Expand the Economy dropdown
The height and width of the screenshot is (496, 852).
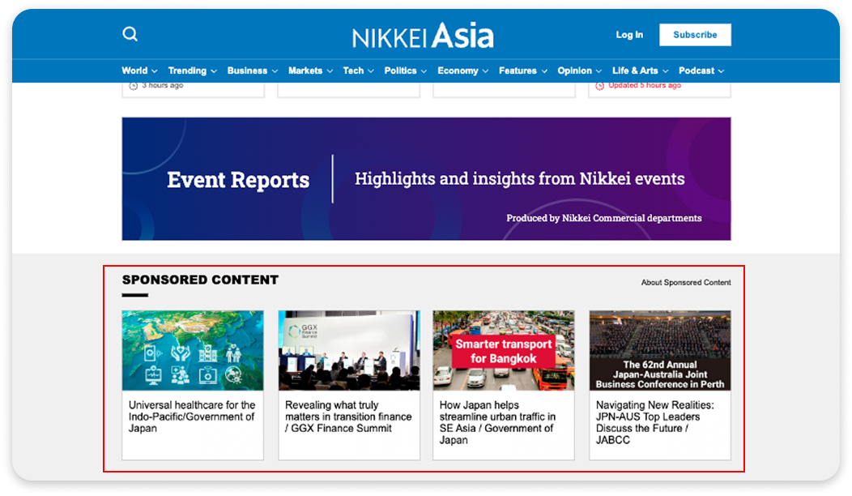(x=462, y=71)
